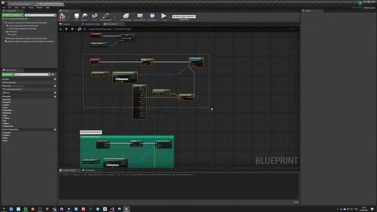Click the Save toolbar icon
The image size is (377, 212).
77,16
